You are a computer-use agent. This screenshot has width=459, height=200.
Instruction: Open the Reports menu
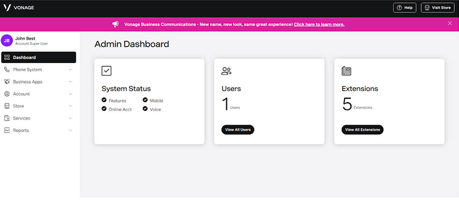tap(39, 130)
